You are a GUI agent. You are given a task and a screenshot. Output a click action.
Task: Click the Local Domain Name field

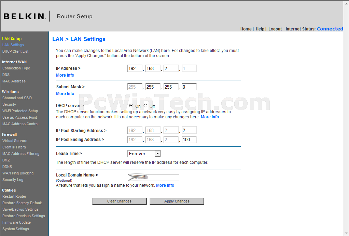point(153,178)
